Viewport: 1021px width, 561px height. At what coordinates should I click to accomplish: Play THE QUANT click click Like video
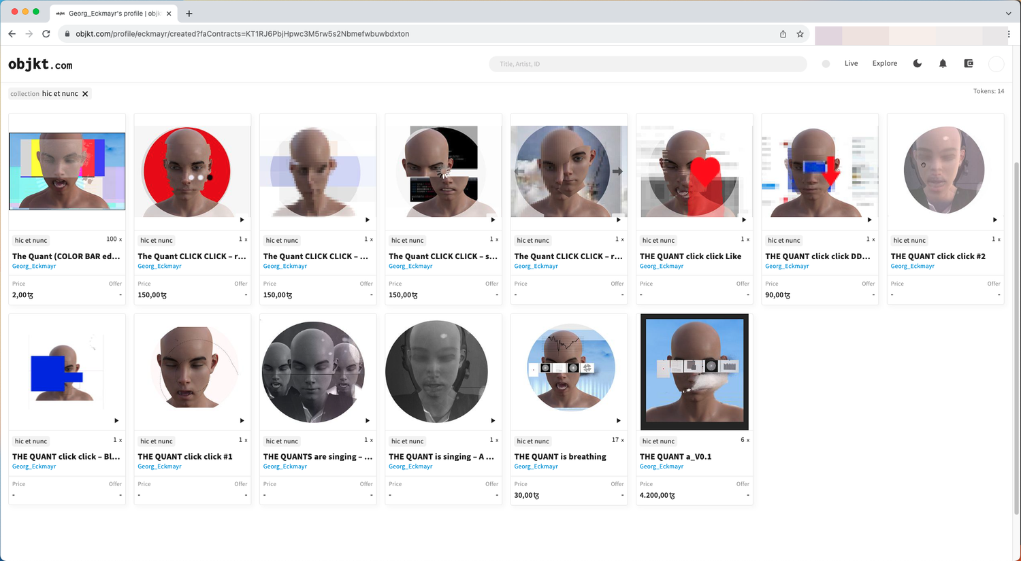(x=743, y=220)
